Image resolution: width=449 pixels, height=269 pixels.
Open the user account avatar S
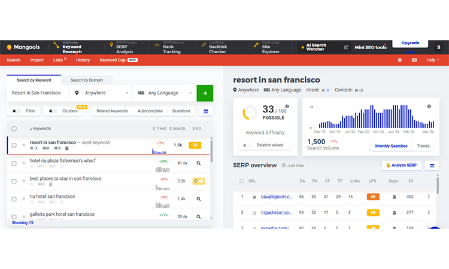pyautogui.click(x=438, y=47)
